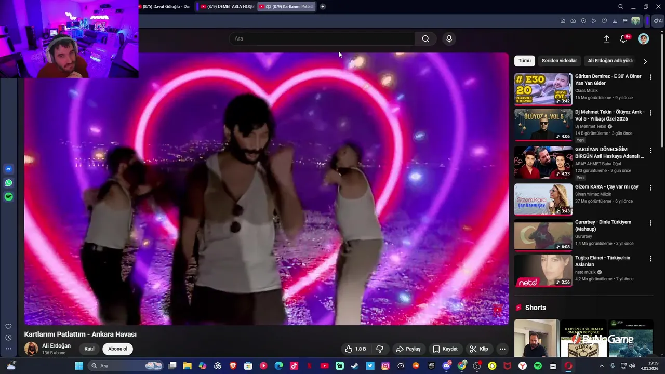This screenshot has height=374, width=665.
Task: Switch to DEMET ABLA HOŞGELDİN browser tab
Action: coord(227,7)
